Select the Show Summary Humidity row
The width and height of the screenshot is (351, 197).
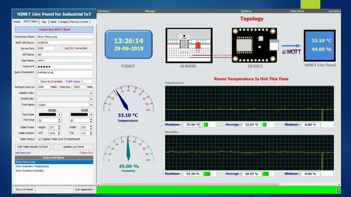coord(54,171)
